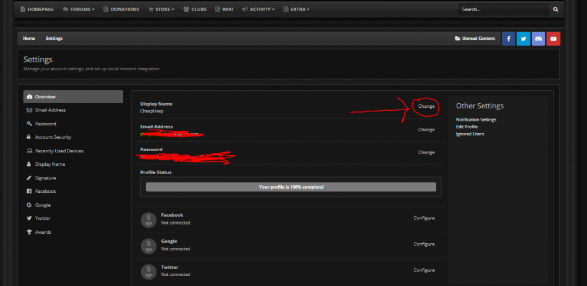Go to the Homepage menu item
This screenshot has height=286, width=587.
click(x=36, y=9)
